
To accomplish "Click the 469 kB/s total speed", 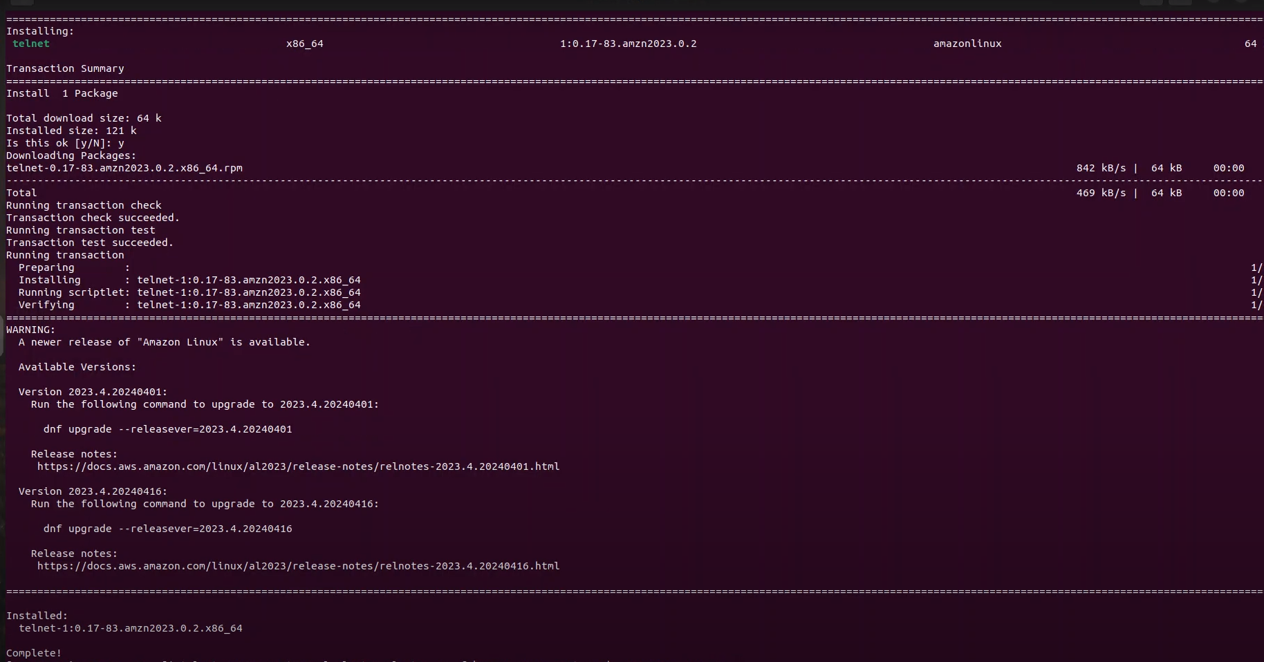I will coord(1101,193).
